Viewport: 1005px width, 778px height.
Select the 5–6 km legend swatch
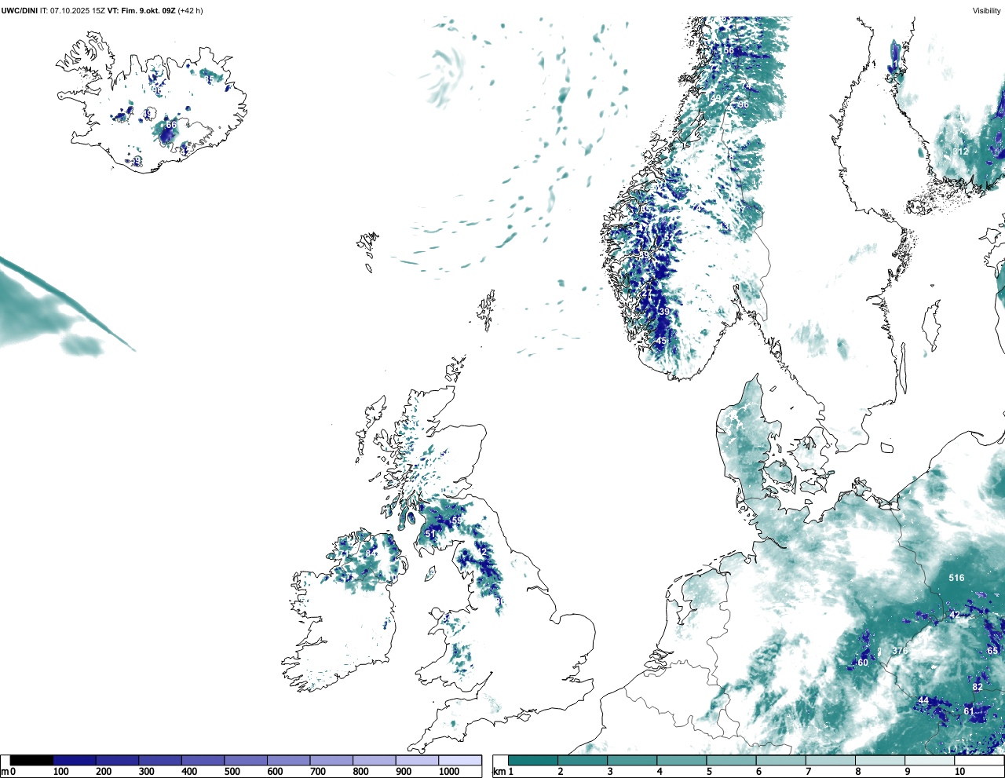(x=732, y=761)
